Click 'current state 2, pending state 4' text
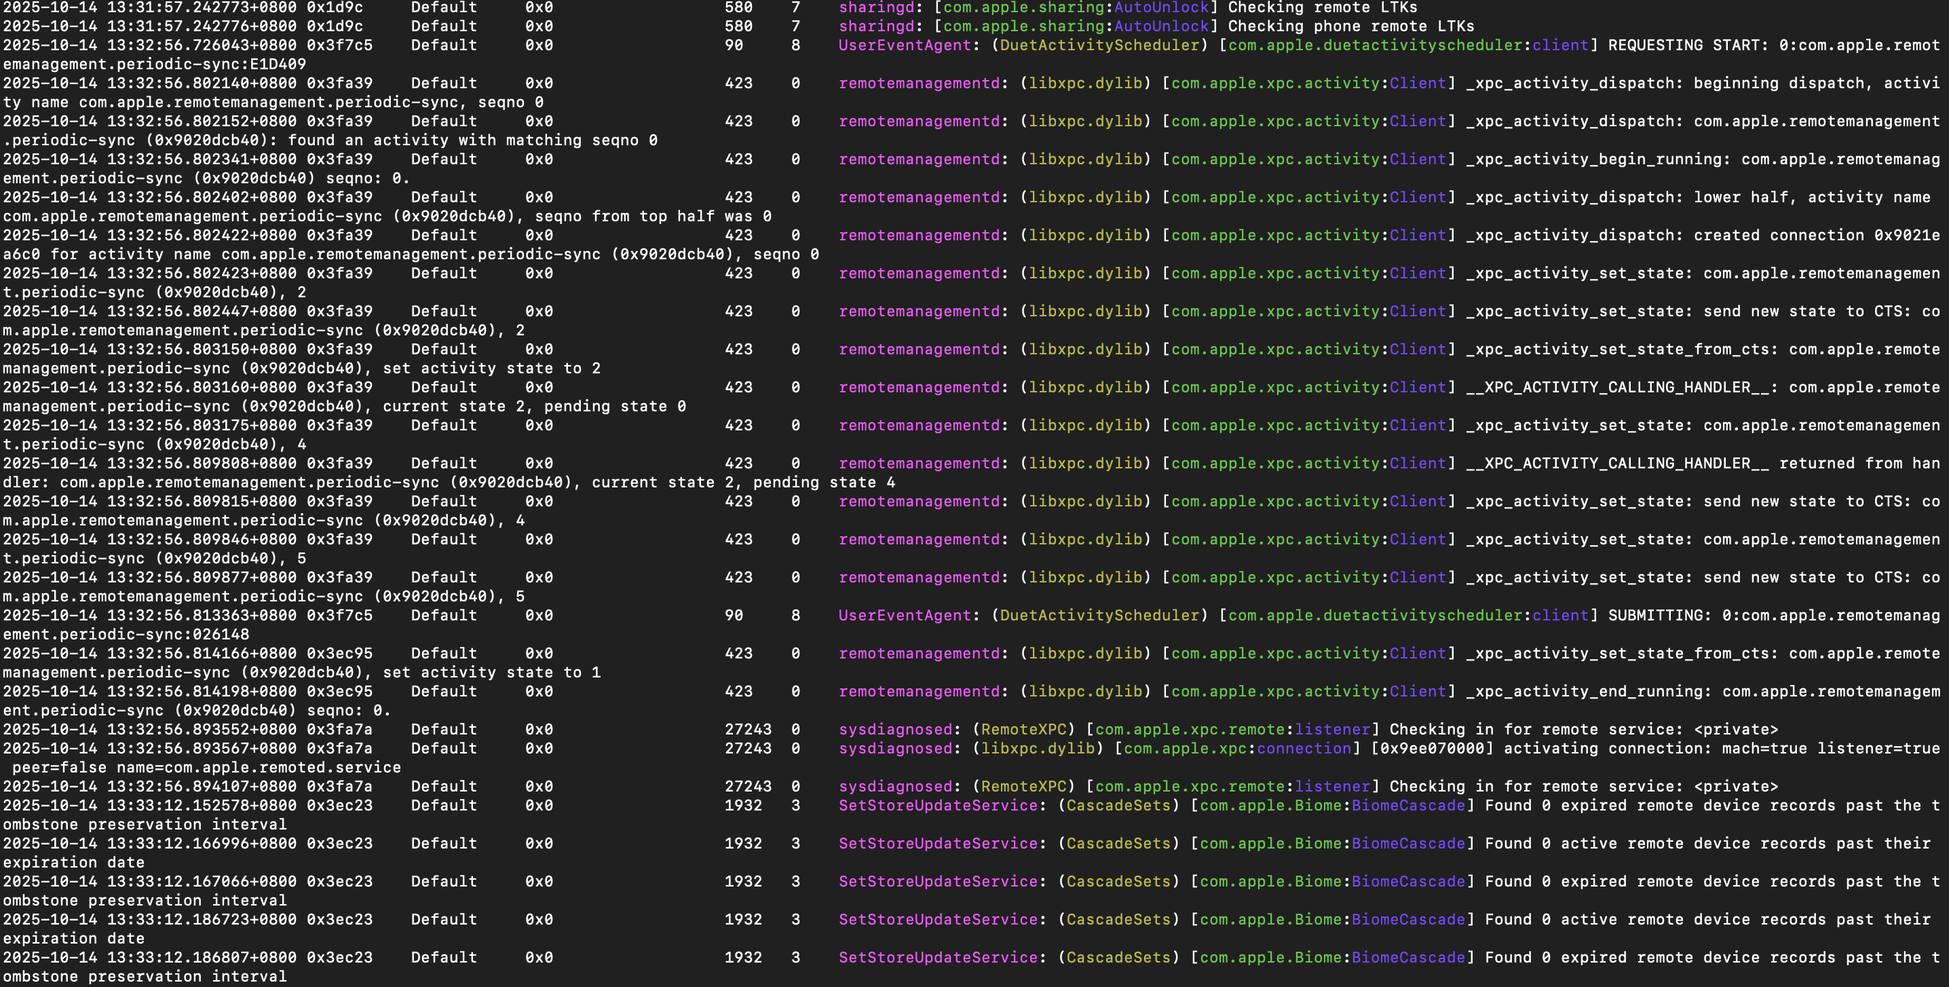Viewport: 1949px width, 987px height. 743,482
